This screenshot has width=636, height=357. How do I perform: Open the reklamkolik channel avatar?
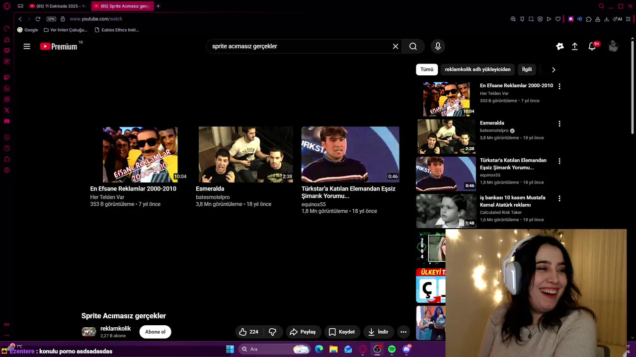(x=88, y=332)
